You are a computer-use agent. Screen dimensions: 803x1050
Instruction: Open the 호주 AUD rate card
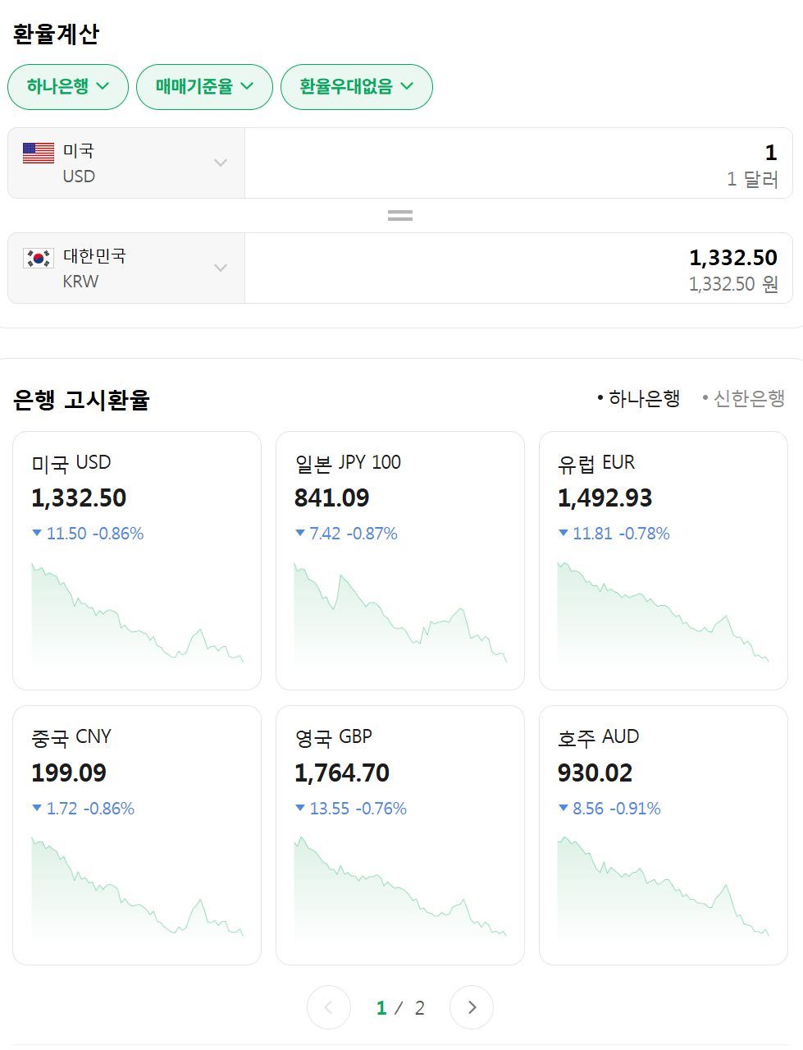point(664,835)
